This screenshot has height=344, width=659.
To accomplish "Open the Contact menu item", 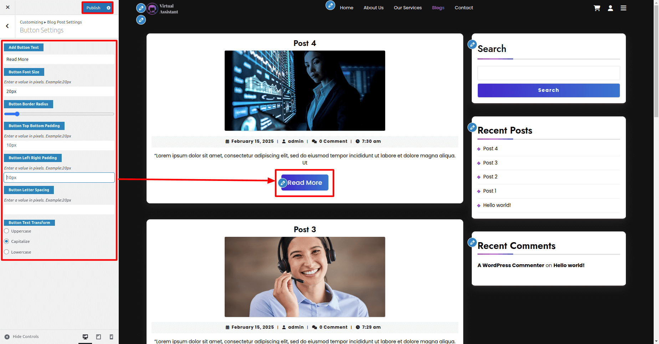I will click(464, 8).
